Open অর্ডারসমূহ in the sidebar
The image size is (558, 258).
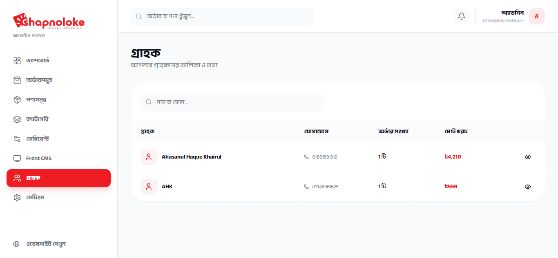39,80
